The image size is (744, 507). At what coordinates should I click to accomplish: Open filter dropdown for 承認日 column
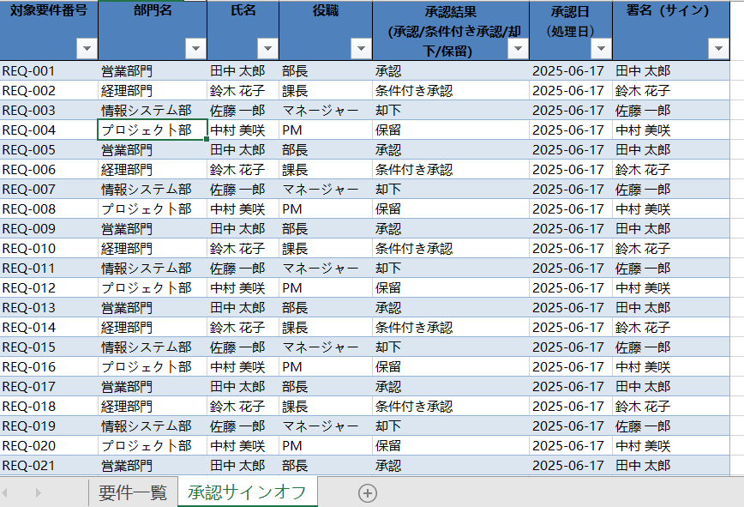(x=601, y=48)
